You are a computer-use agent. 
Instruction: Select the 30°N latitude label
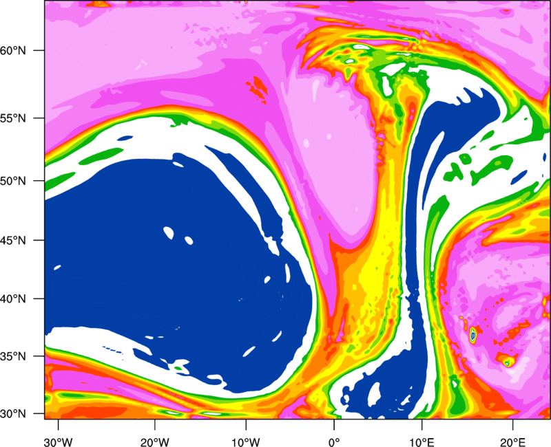tap(13, 414)
